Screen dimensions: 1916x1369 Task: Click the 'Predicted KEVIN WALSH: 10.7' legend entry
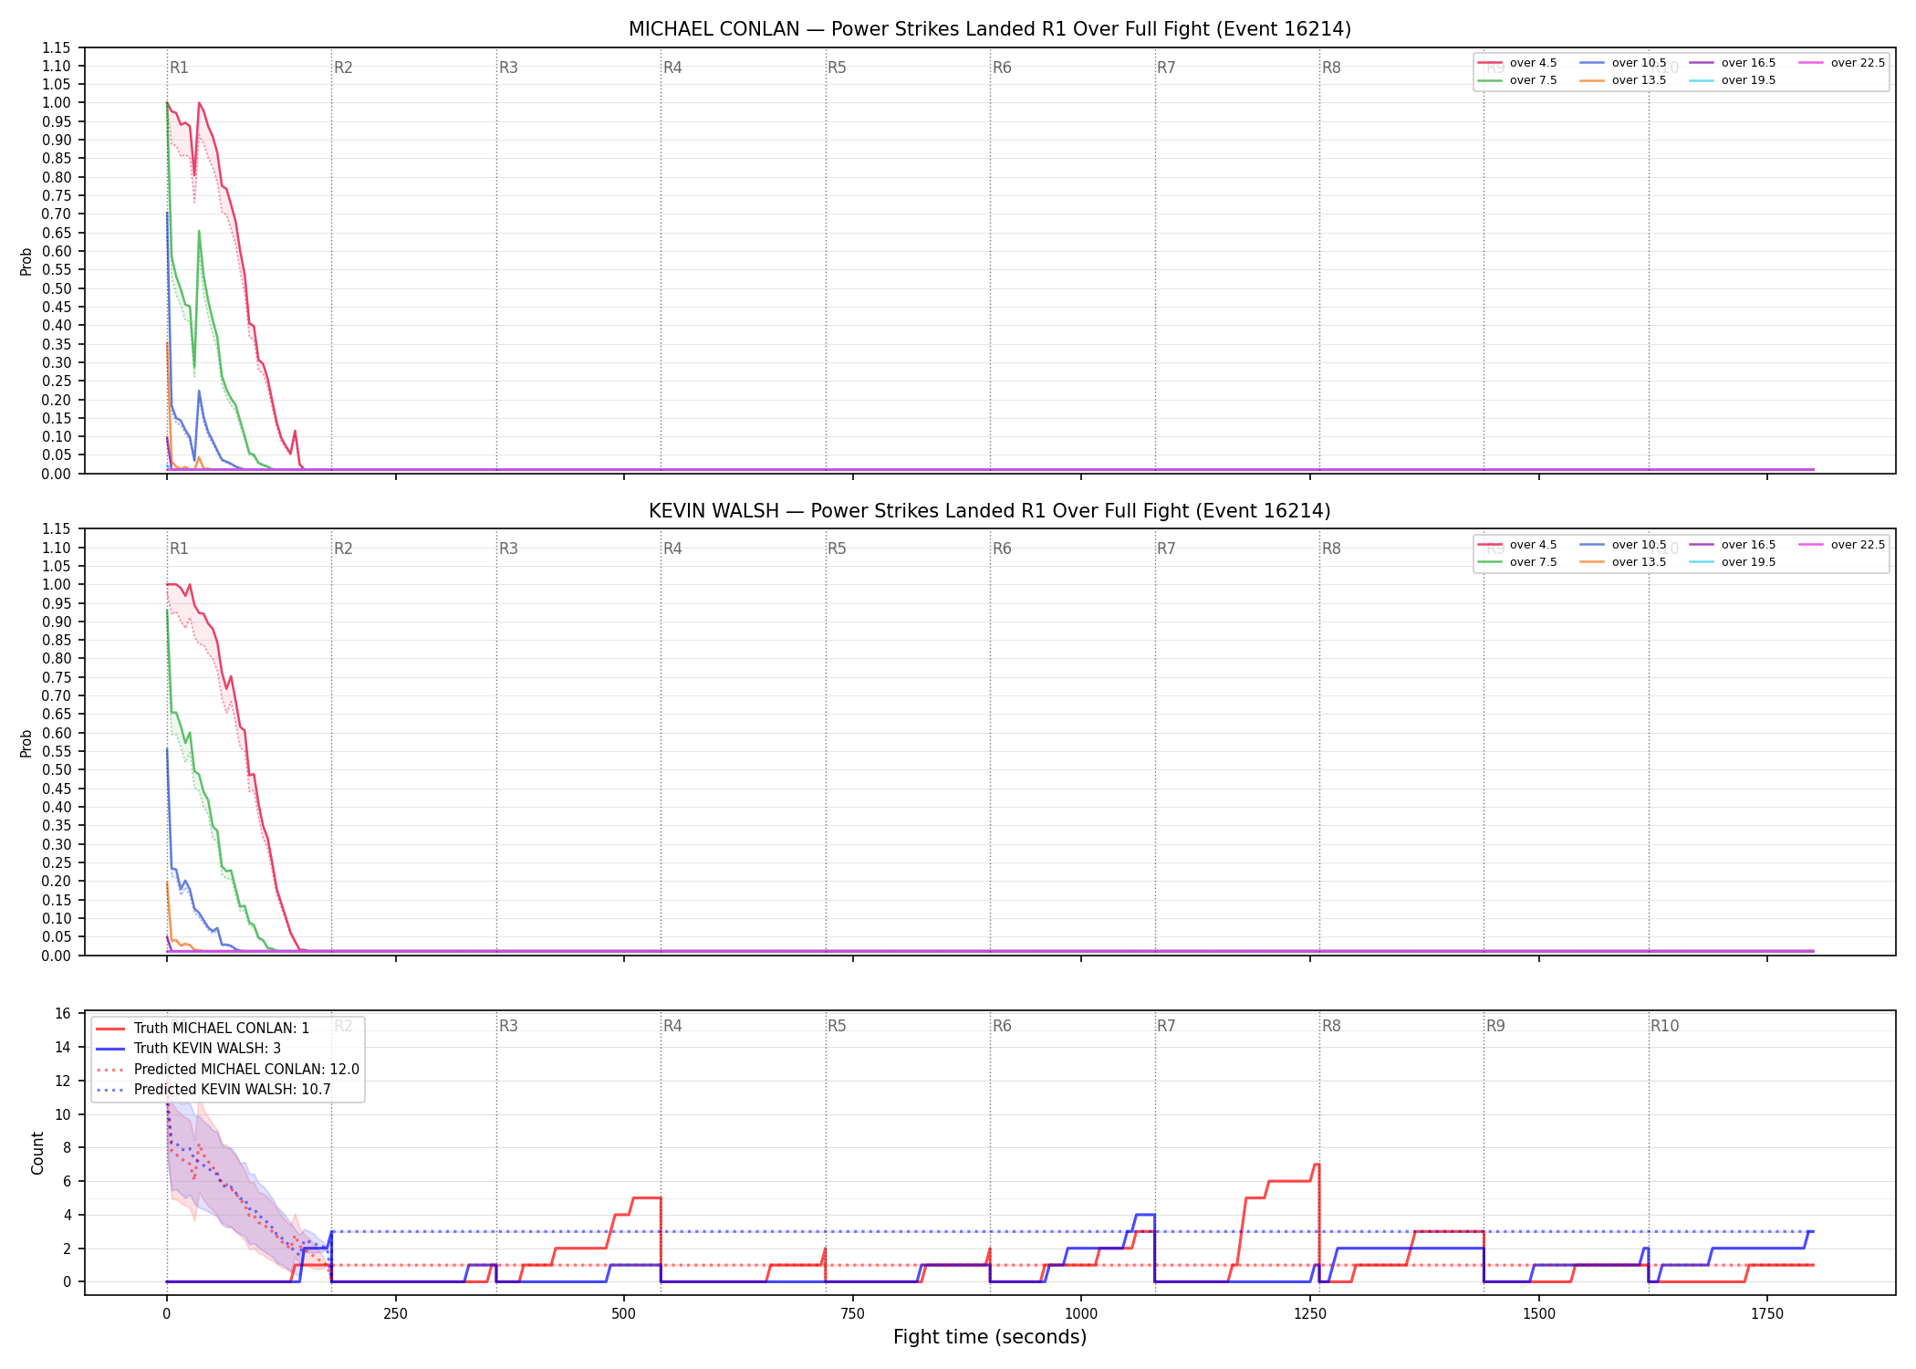[213, 1090]
